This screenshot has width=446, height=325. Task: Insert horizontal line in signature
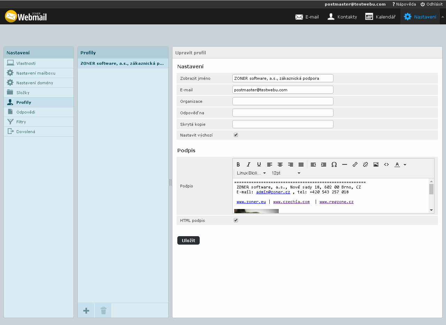tap(345, 164)
